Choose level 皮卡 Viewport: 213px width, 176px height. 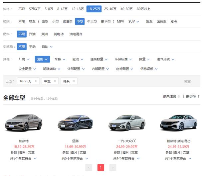(x=174, y=22)
